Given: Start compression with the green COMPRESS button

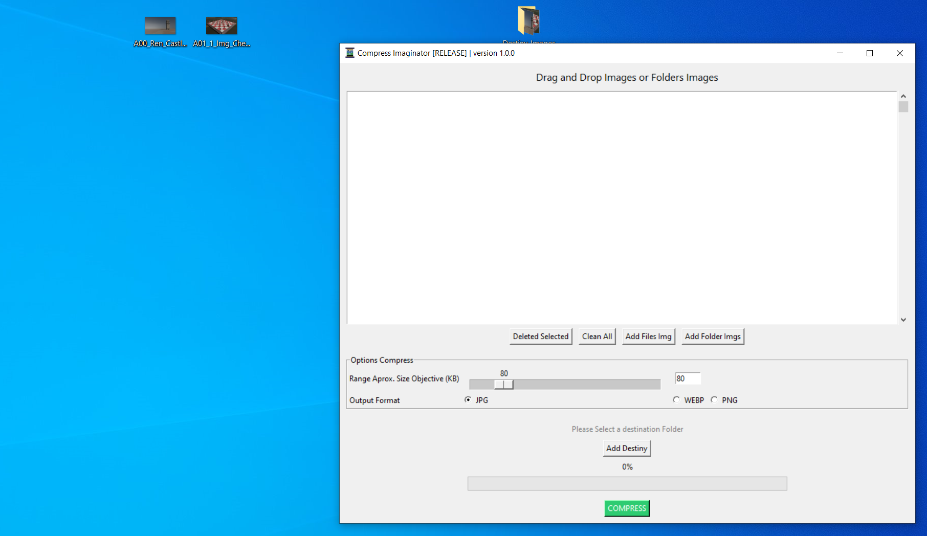Looking at the screenshot, I should tap(627, 508).
